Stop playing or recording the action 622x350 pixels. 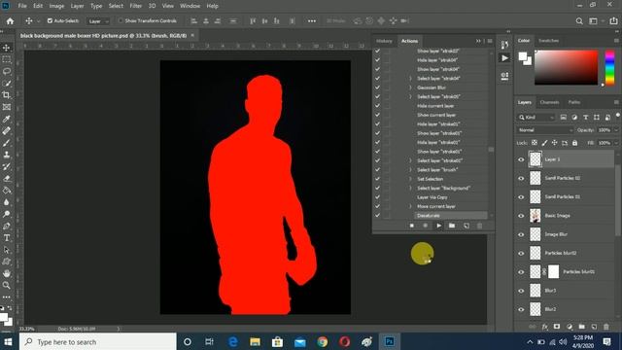pos(412,226)
